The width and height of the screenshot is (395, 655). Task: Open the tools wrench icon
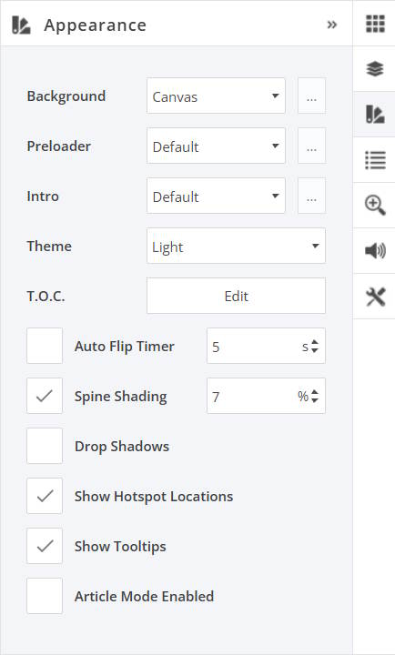point(375,297)
